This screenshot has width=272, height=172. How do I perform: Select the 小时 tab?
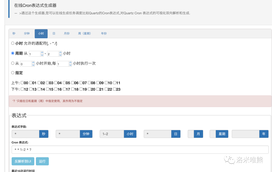(41, 34)
